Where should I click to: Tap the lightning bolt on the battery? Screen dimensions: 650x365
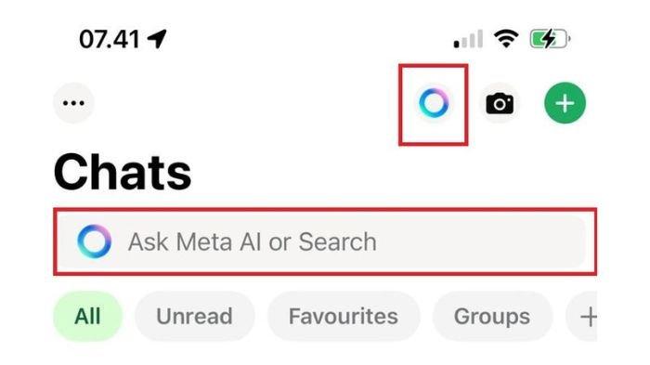[549, 39]
